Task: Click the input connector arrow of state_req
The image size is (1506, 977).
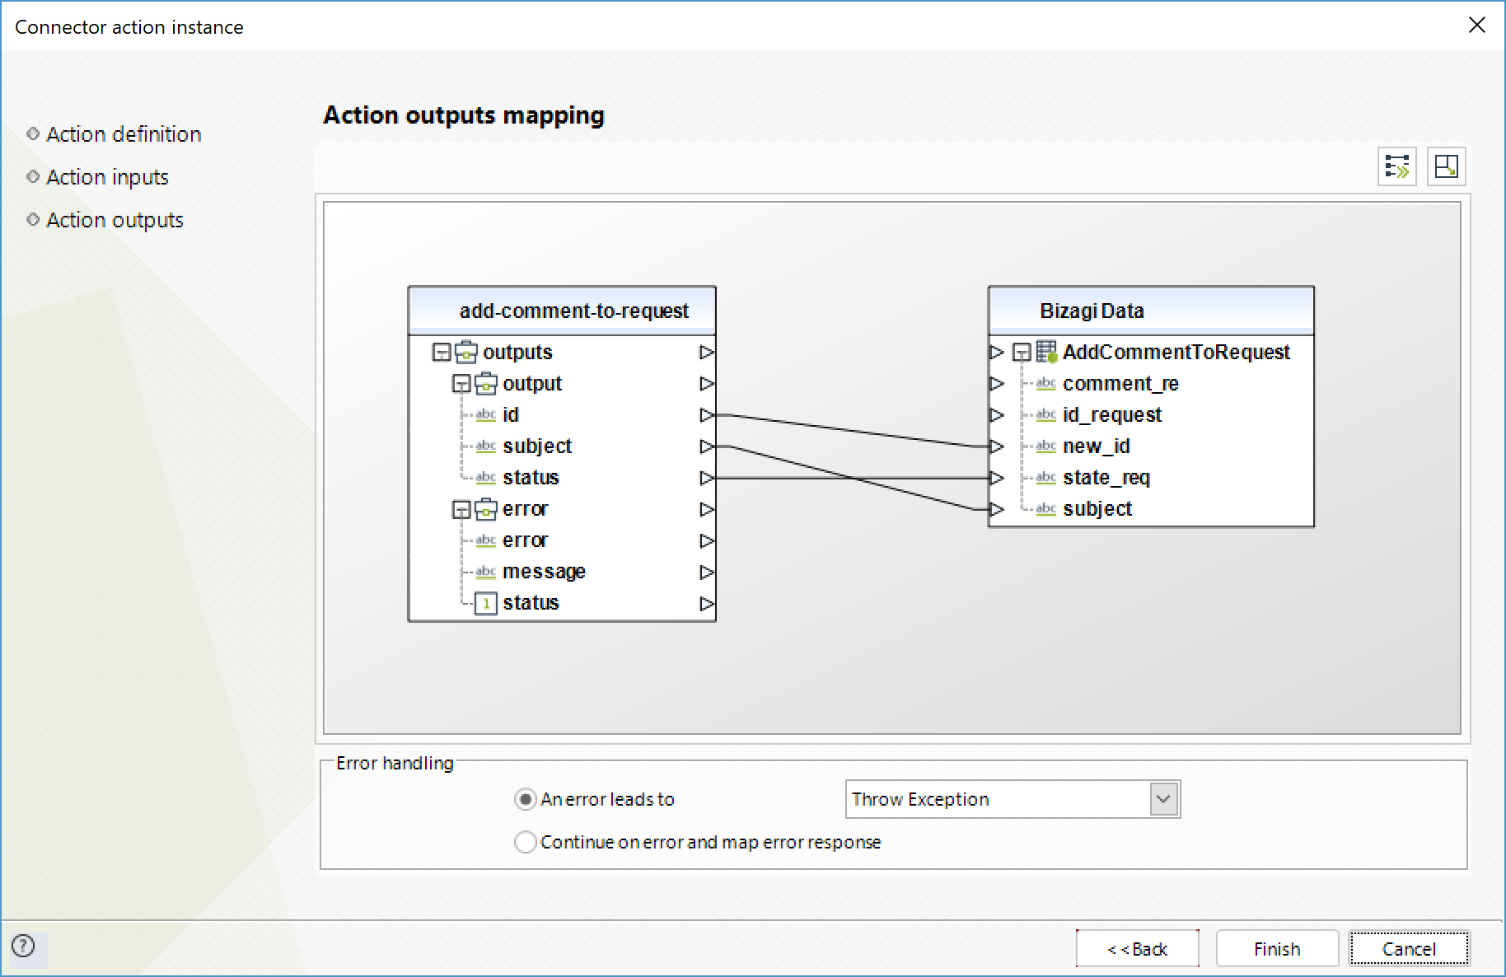Action: [997, 477]
